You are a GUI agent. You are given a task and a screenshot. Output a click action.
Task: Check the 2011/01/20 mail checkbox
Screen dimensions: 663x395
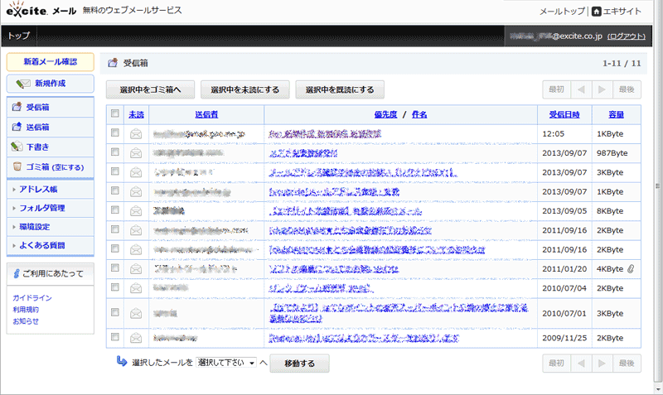click(x=115, y=267)
